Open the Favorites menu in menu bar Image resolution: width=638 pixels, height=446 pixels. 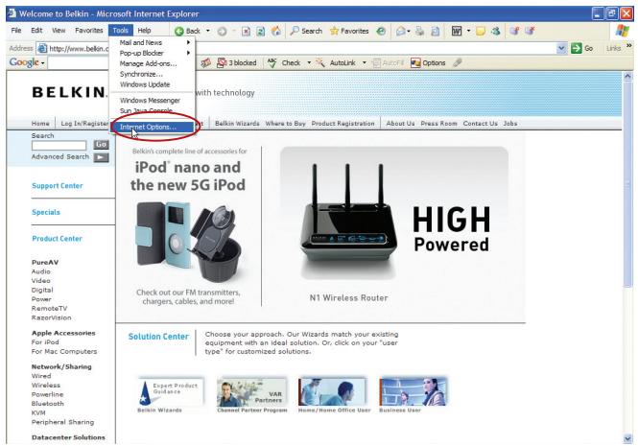click(89, 31)
